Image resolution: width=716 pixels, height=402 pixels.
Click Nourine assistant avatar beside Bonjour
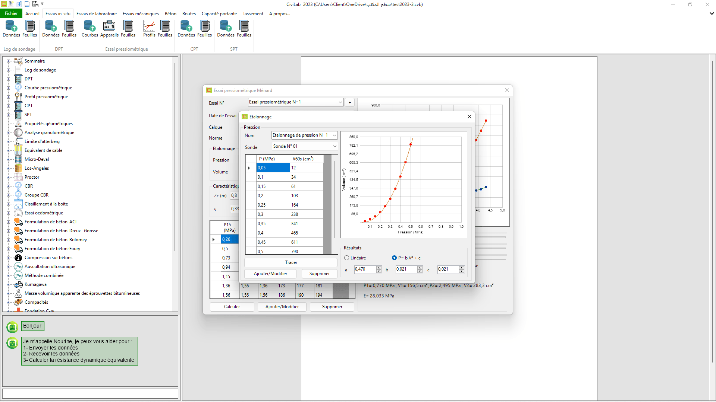[12, 327]
